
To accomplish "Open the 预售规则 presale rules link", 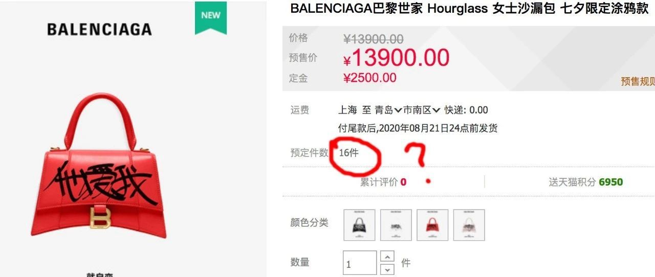I will 638,81.
